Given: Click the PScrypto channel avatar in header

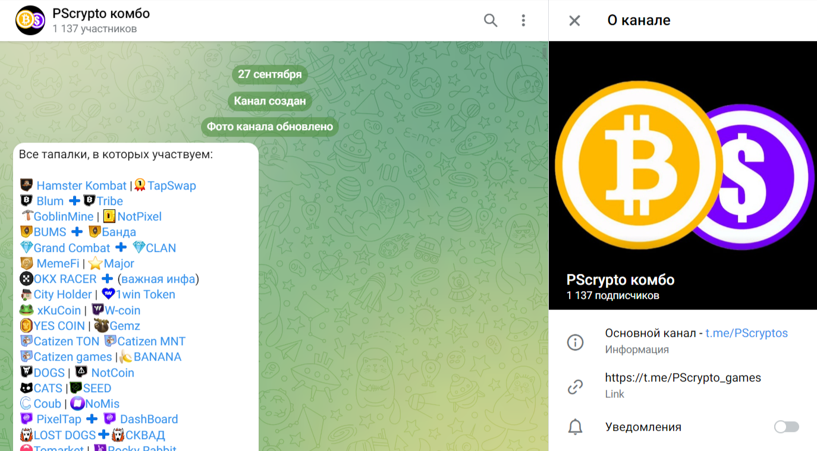Looking at the screenshot, I should pyautogui.click(x=30, y=20).
